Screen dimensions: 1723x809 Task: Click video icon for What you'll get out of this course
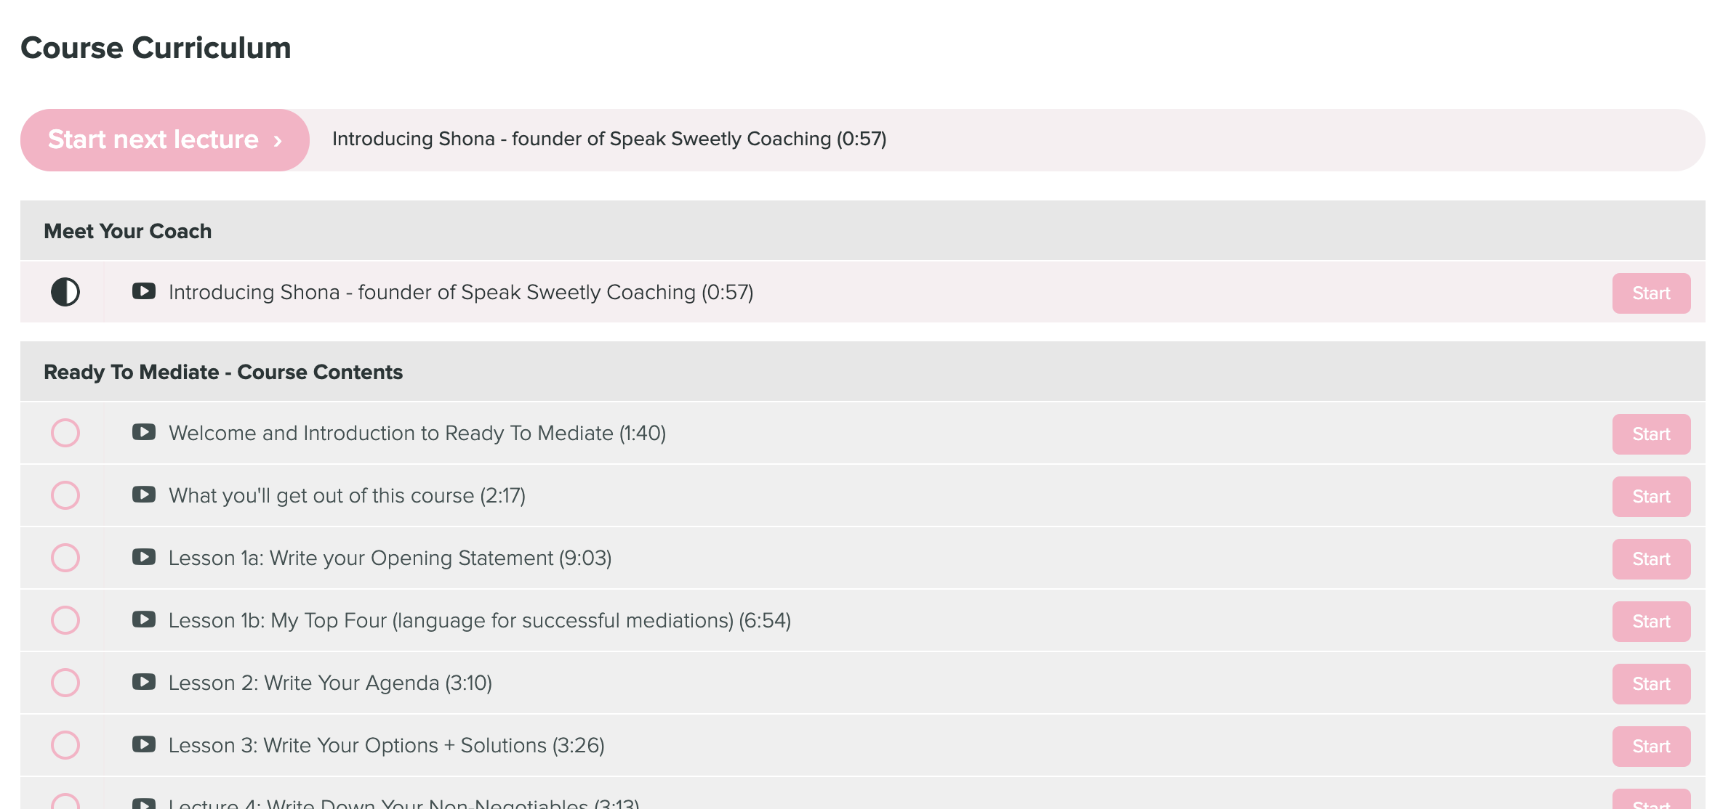pyautogui.click(x=144, y=495)
